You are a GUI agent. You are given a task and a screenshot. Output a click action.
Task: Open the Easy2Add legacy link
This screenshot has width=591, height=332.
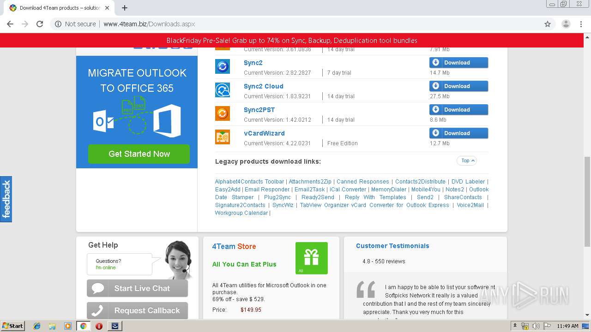pyautogui.click(x=228, y=190)
